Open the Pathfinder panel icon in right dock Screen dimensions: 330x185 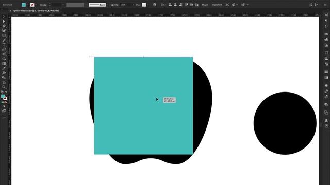click(x=326, y=64)
